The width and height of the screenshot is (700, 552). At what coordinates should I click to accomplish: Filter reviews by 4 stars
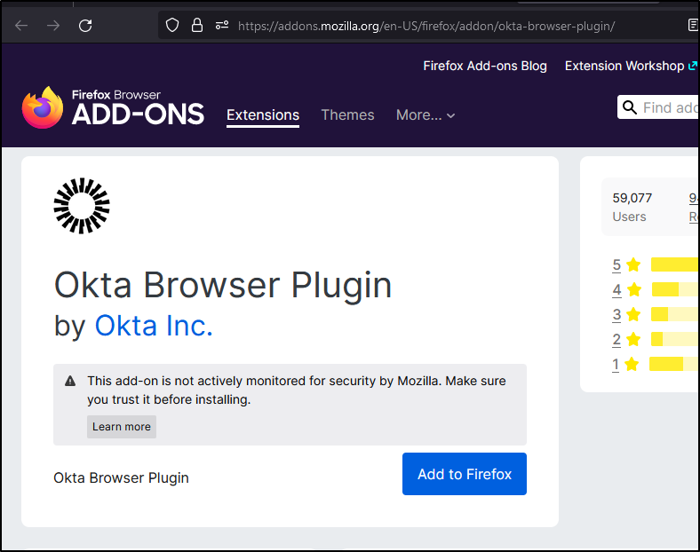616,290
